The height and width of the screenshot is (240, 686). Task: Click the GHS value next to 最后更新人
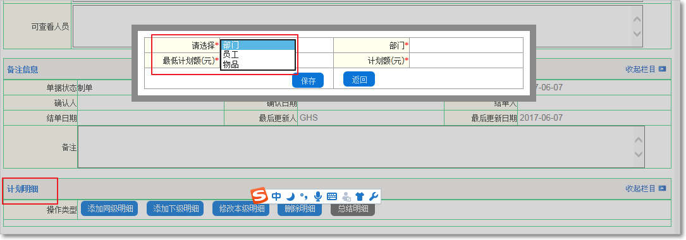[x=309, y=118]
